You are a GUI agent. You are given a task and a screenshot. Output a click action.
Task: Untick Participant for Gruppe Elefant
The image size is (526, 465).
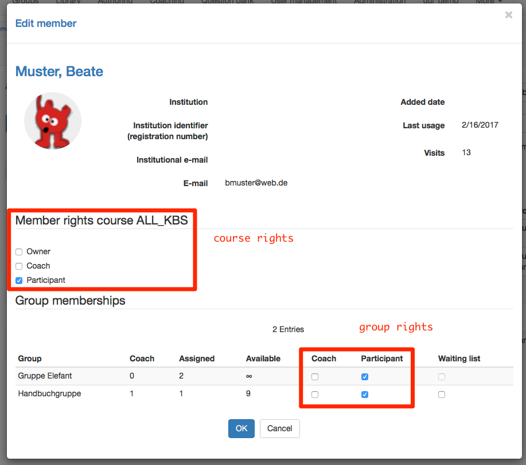365,377
